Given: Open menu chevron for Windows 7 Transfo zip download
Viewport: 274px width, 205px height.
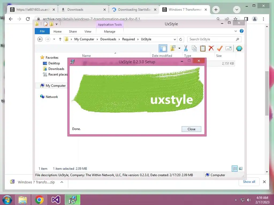Looking at the screenshot, I should pos(62,182).
